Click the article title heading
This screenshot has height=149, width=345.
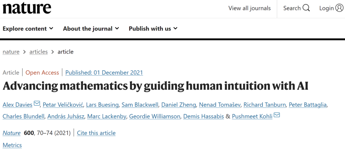(x=155, y=87)
